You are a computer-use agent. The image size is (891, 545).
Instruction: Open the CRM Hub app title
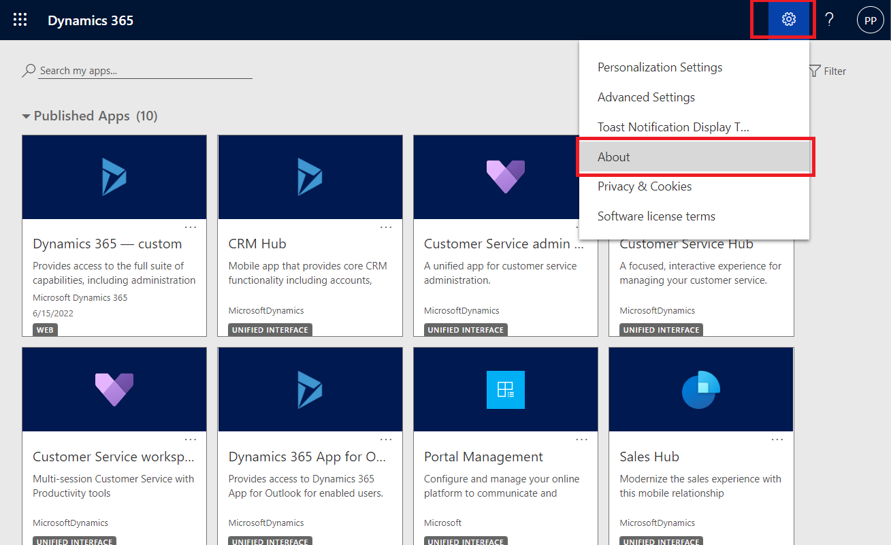[257, 244]
